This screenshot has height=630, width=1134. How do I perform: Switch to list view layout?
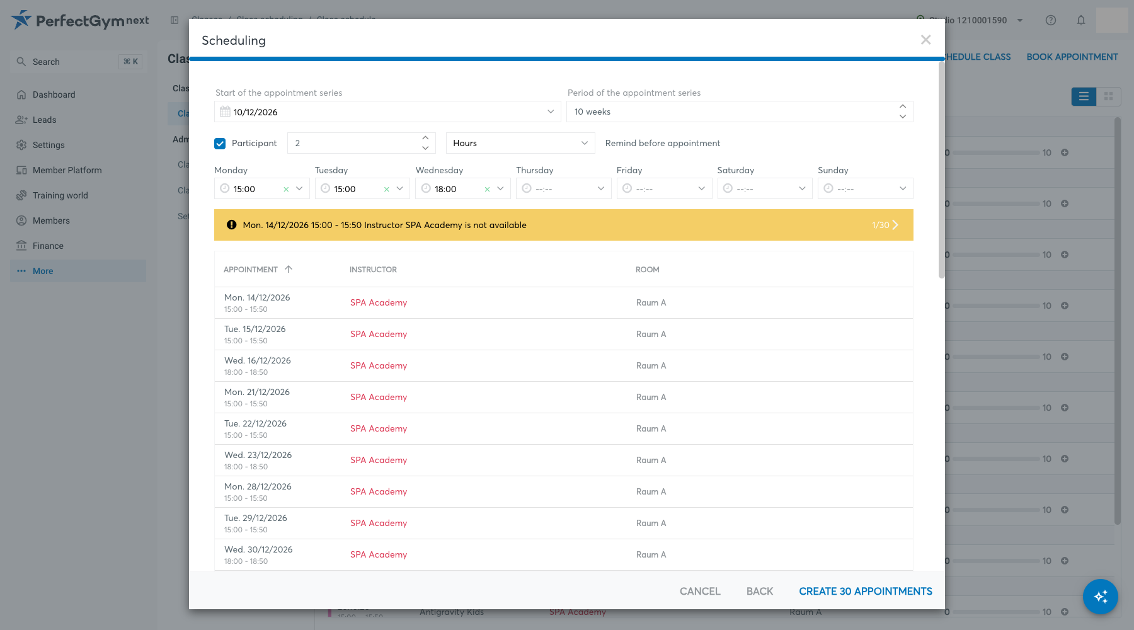pyautogui.click(x=1084, y=96)
